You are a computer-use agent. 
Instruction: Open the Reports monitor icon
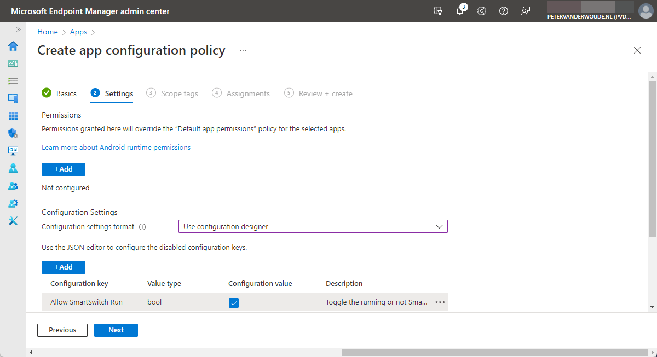click(x=13, y=151)
